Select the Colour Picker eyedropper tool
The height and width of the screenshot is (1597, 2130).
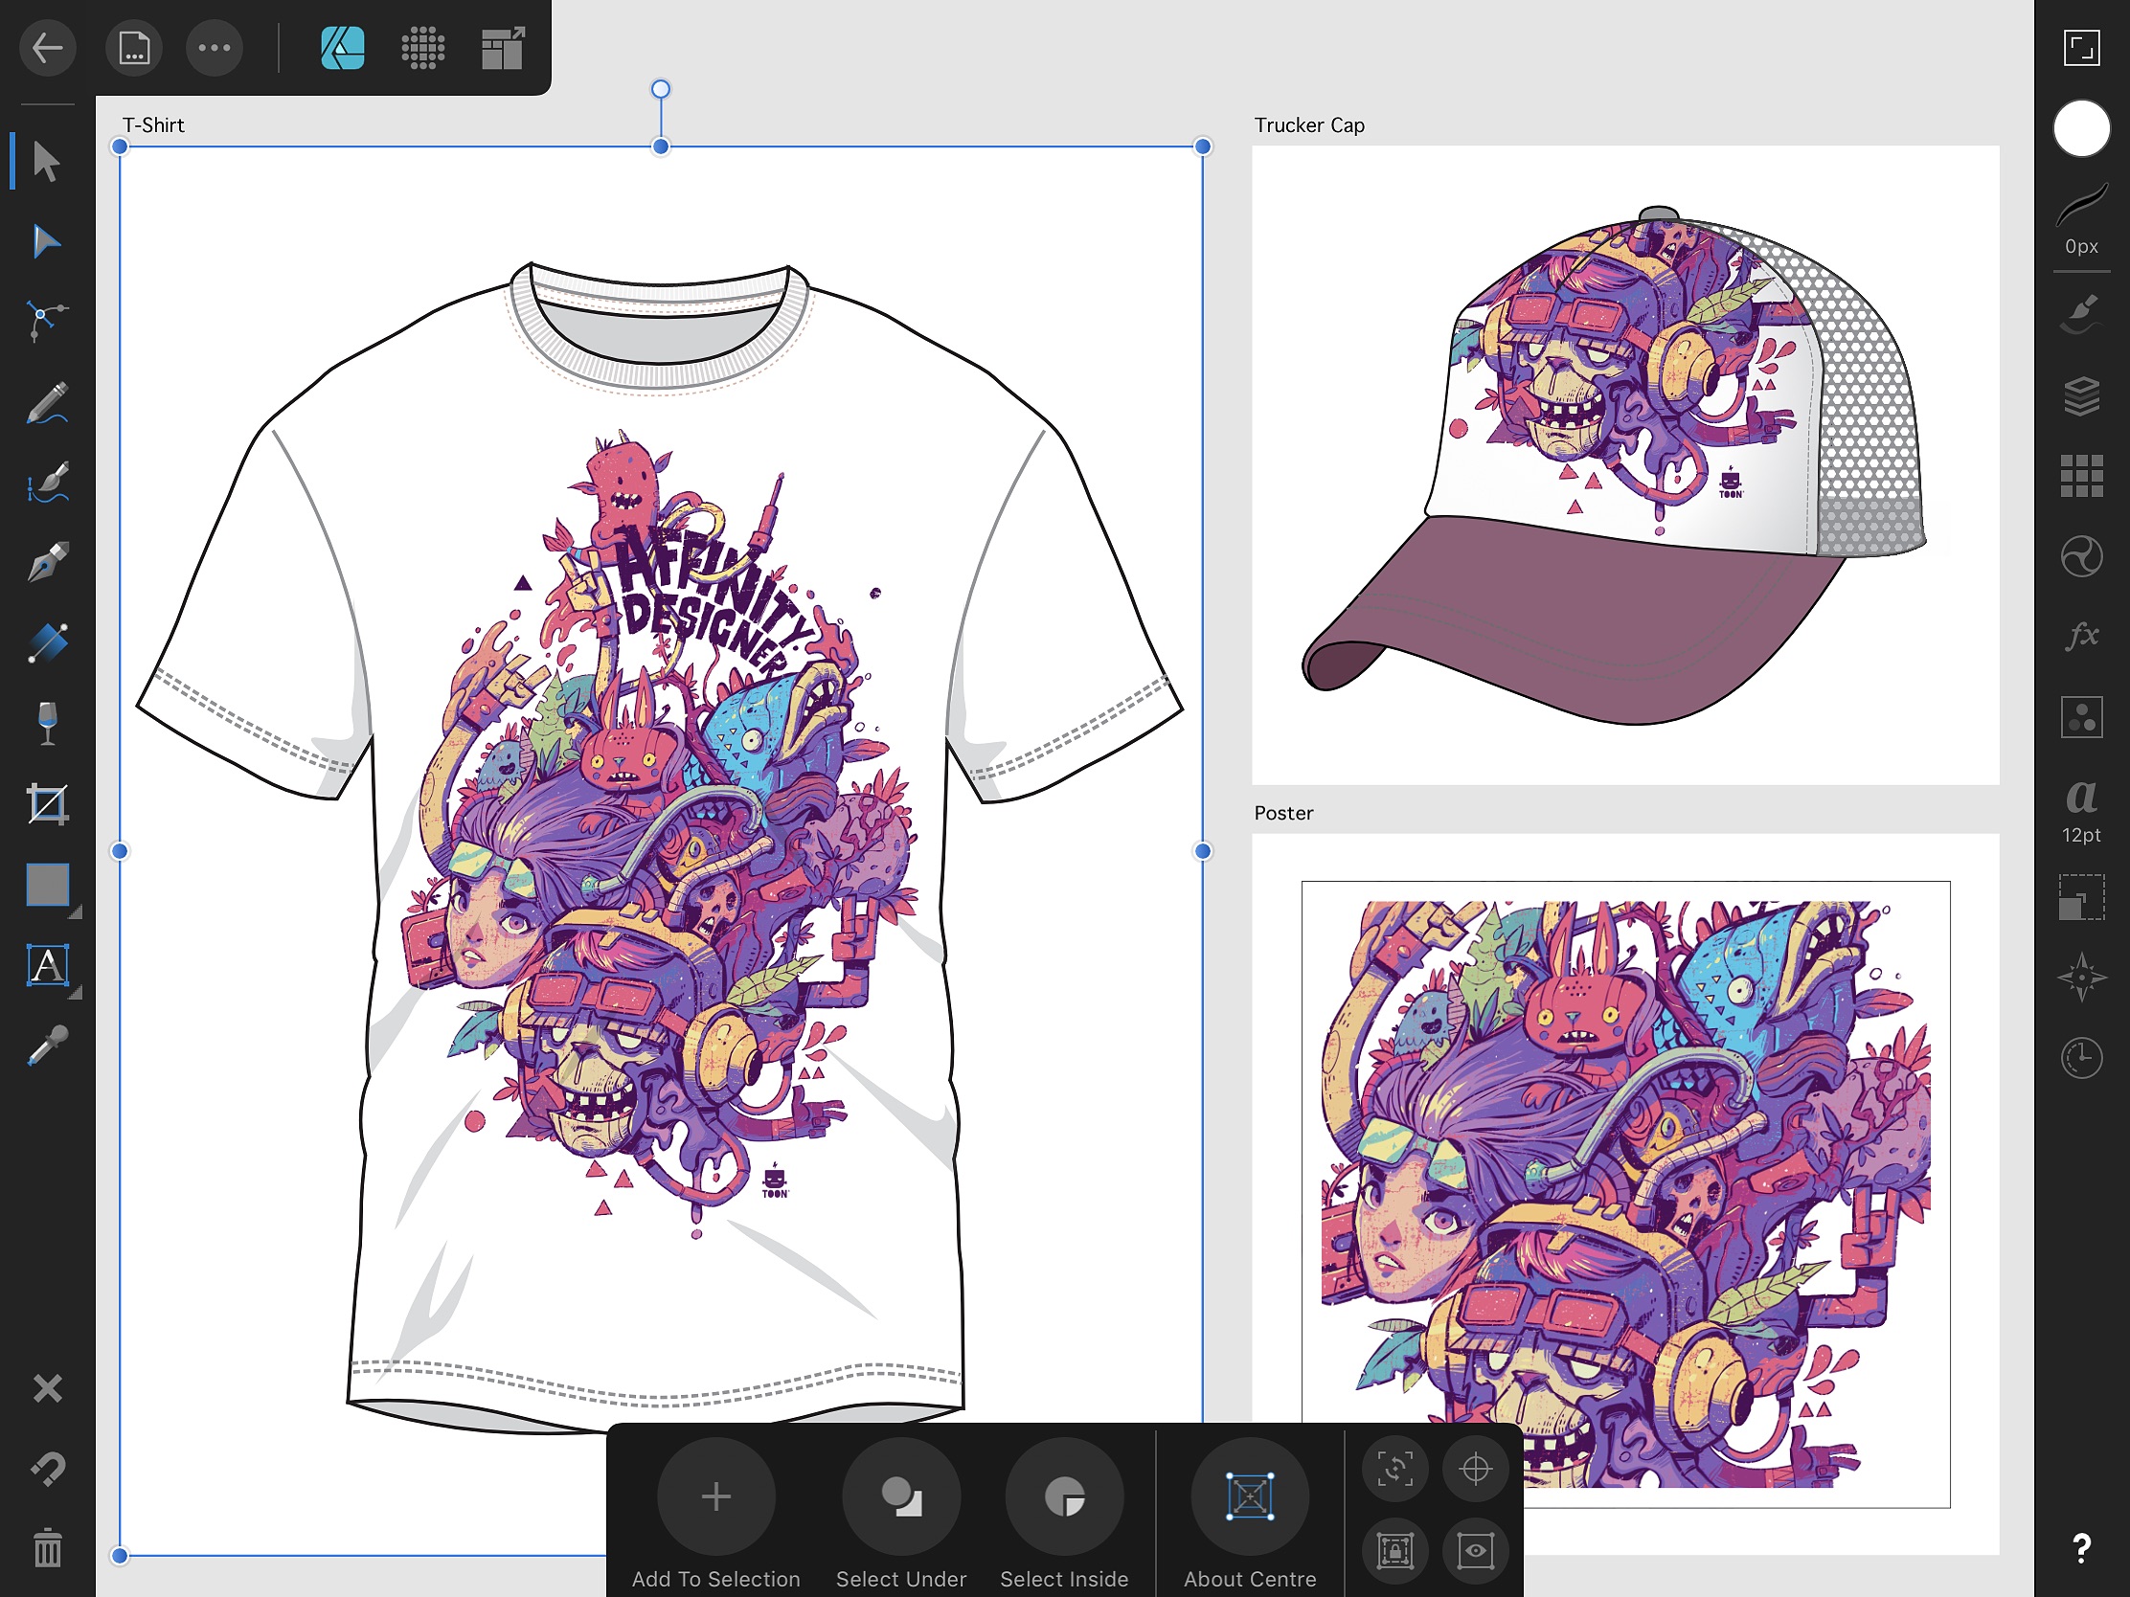pos(46,1046)
